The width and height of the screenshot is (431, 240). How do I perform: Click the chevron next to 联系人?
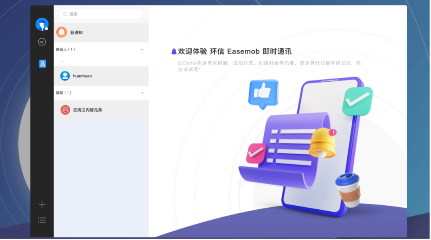coord(142,49)
